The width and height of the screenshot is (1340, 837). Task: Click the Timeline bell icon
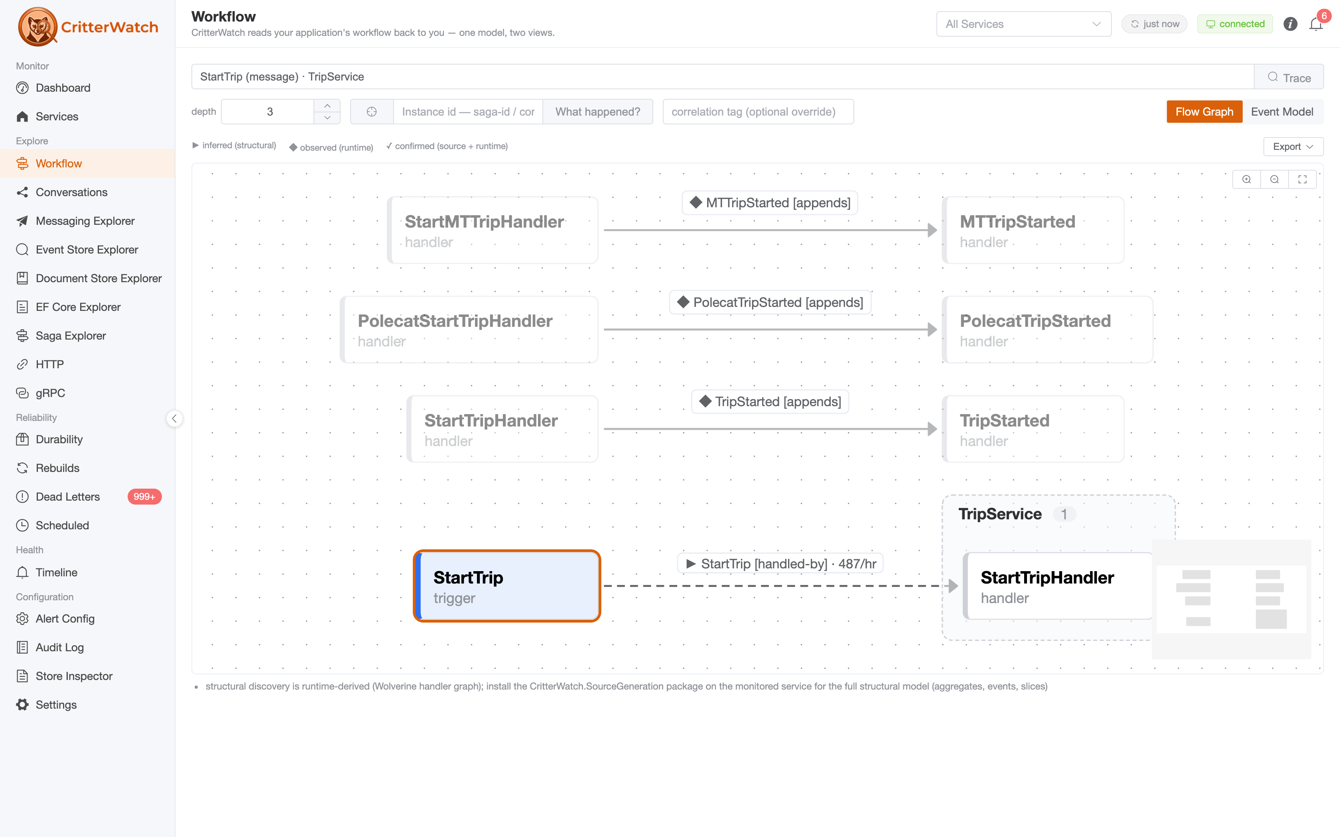pyautogui.click(x=22, y=572)
